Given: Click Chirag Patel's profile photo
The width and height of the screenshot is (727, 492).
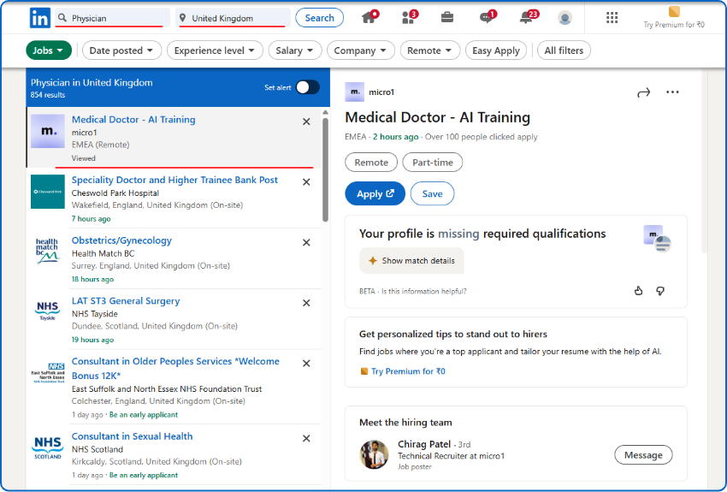Looking at the screenshot, I should point(374,454).
